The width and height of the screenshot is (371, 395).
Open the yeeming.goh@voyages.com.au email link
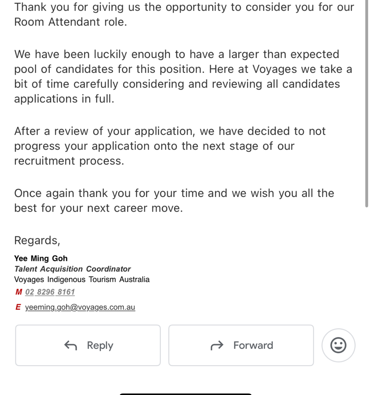click(80, 307)
